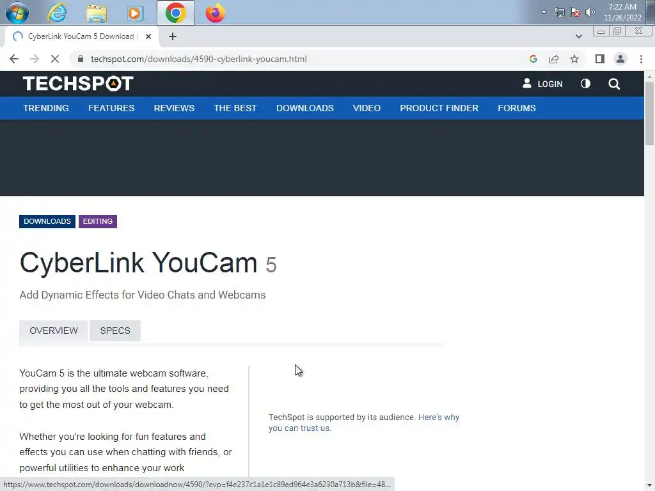Image resolution: width=655 pixels, height=491 pixels.
Task: Select the OVERVIEW tab
Action: point(54,331)
